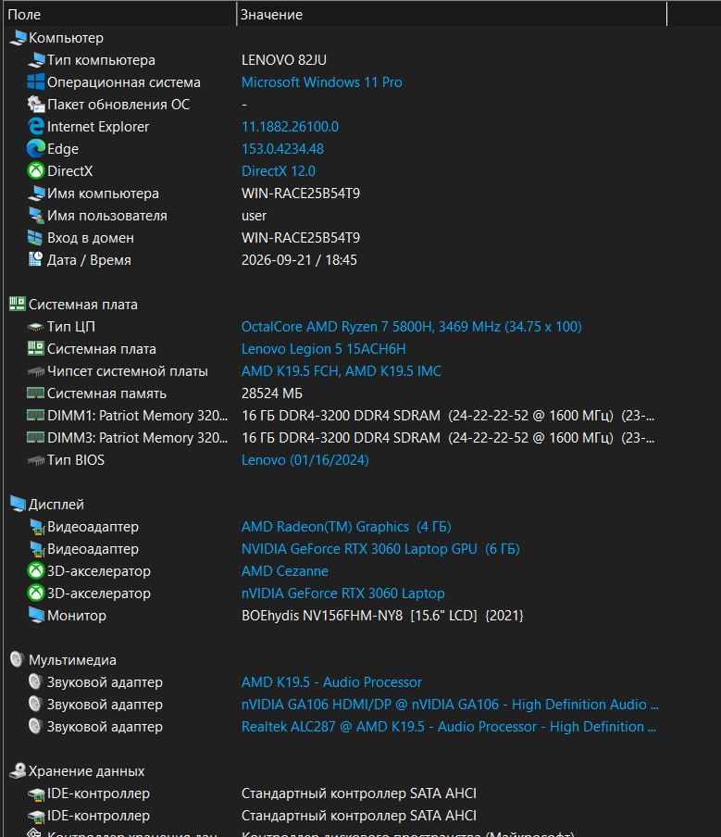Image resolution: width=721 pixels, height=837 pixels.
Task: Open the Realtek ALC287 audio link
Action: pos(448,727)
